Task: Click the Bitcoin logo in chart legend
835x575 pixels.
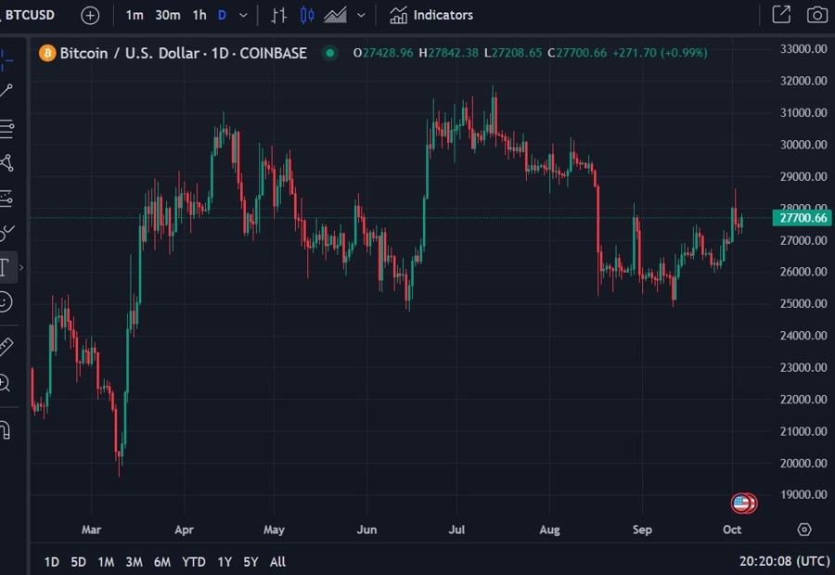Action: click(x=47, y=53)
